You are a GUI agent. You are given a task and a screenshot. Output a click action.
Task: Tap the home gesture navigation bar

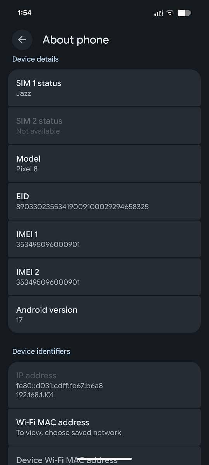tap(104, 459)
